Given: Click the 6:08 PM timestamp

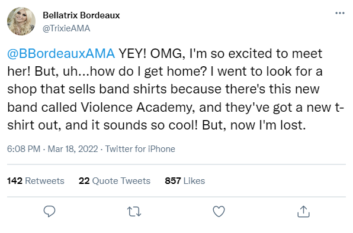Looking at the screenshot, I should point(24,149).
